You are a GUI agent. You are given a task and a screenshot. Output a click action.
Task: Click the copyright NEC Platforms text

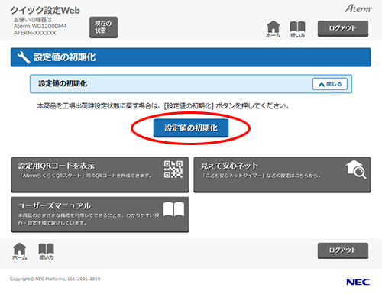(x=55, y=279)
